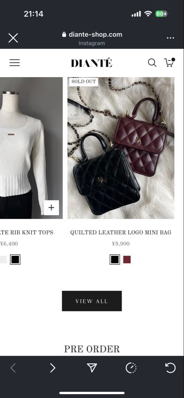Choose white swatch for rib knit top

pos(3,259)
